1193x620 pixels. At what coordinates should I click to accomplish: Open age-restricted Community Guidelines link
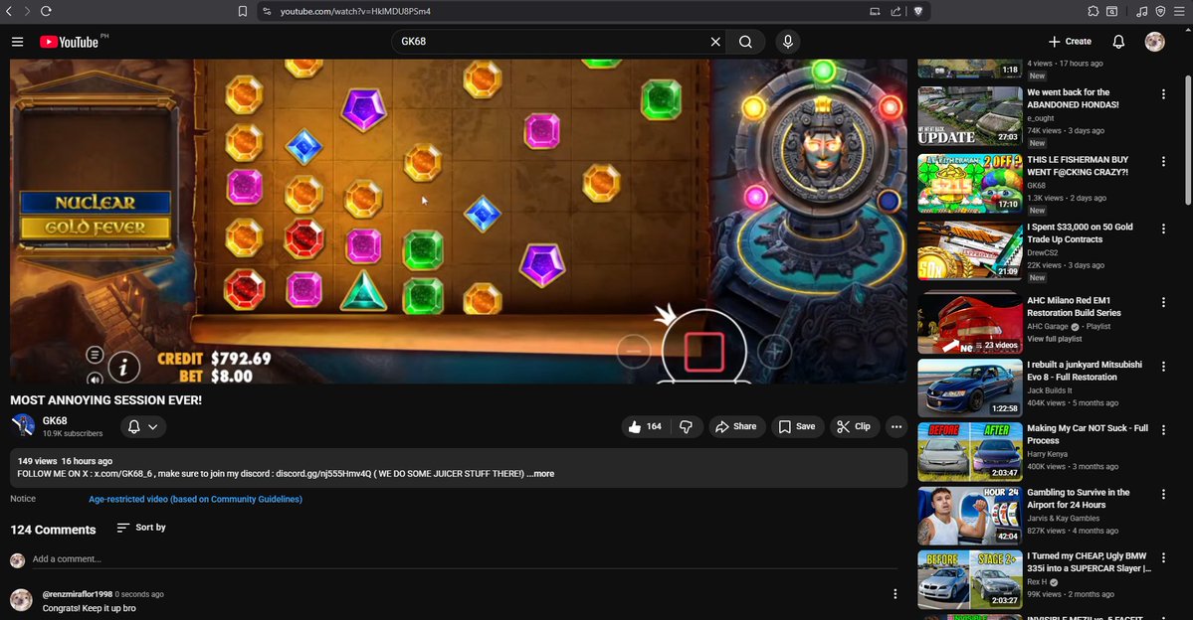pos(196,499)
